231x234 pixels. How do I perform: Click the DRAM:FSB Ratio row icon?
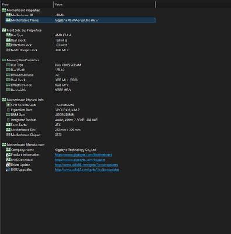point(8,75)
